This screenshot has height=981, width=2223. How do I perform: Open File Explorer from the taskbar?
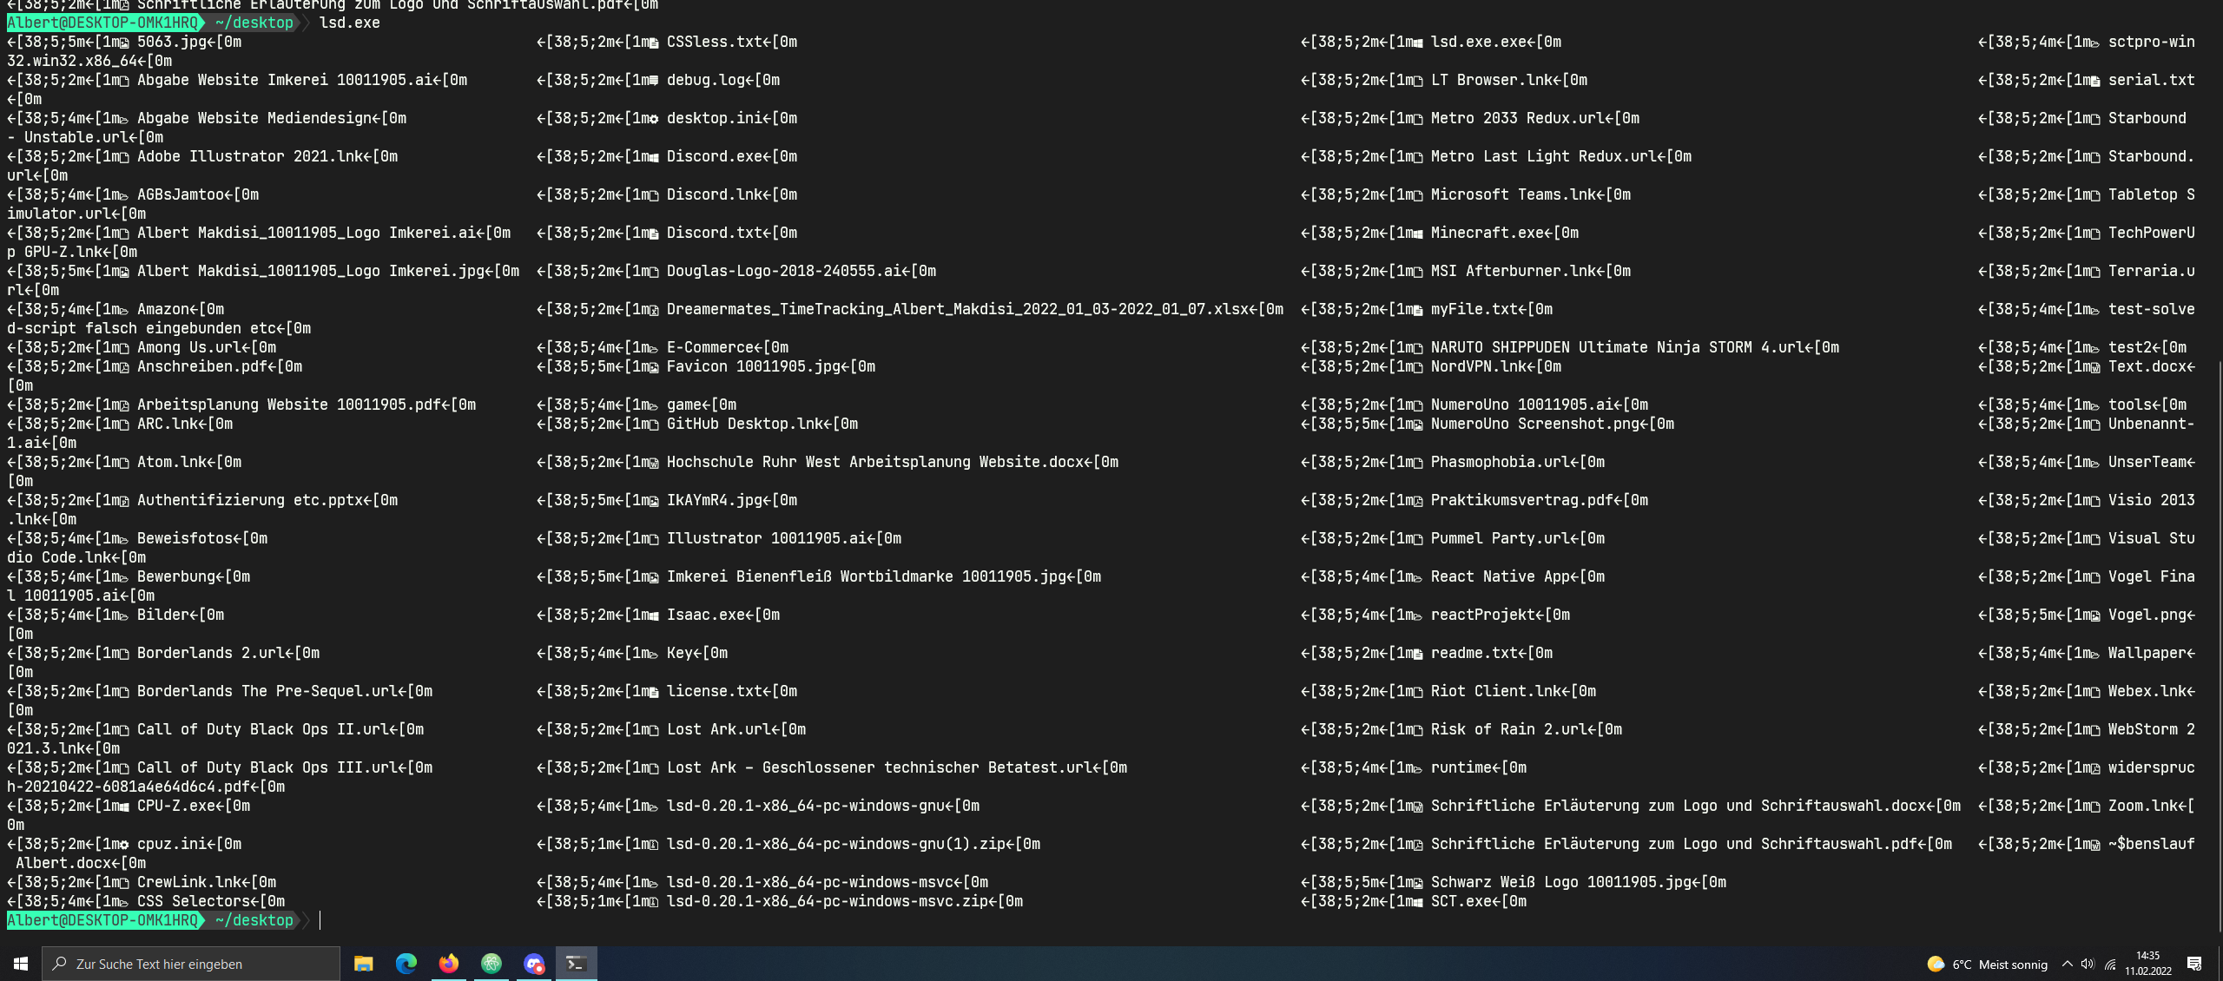click(363, 964)
